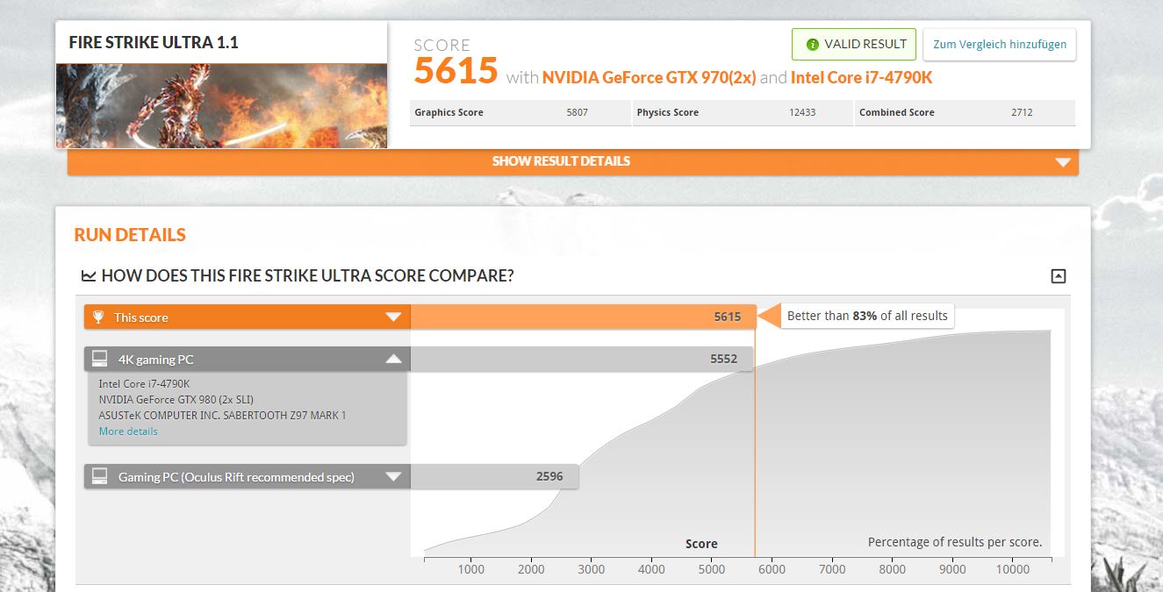Click the 2596 score bar value
This screenshot has width=1163, height=592.
click(549, 476)
